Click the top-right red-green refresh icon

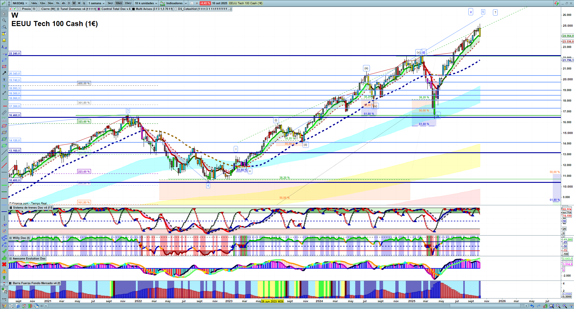(556, 3)
